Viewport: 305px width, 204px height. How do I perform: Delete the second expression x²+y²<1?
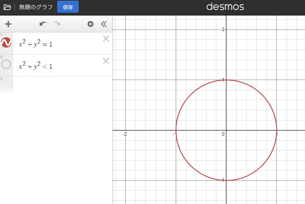coord(106,61)
